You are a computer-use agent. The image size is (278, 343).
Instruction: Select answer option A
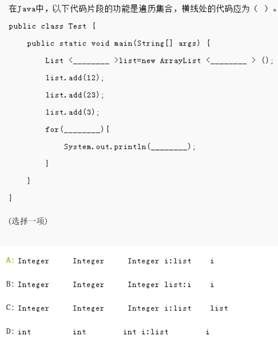(10, 261)
